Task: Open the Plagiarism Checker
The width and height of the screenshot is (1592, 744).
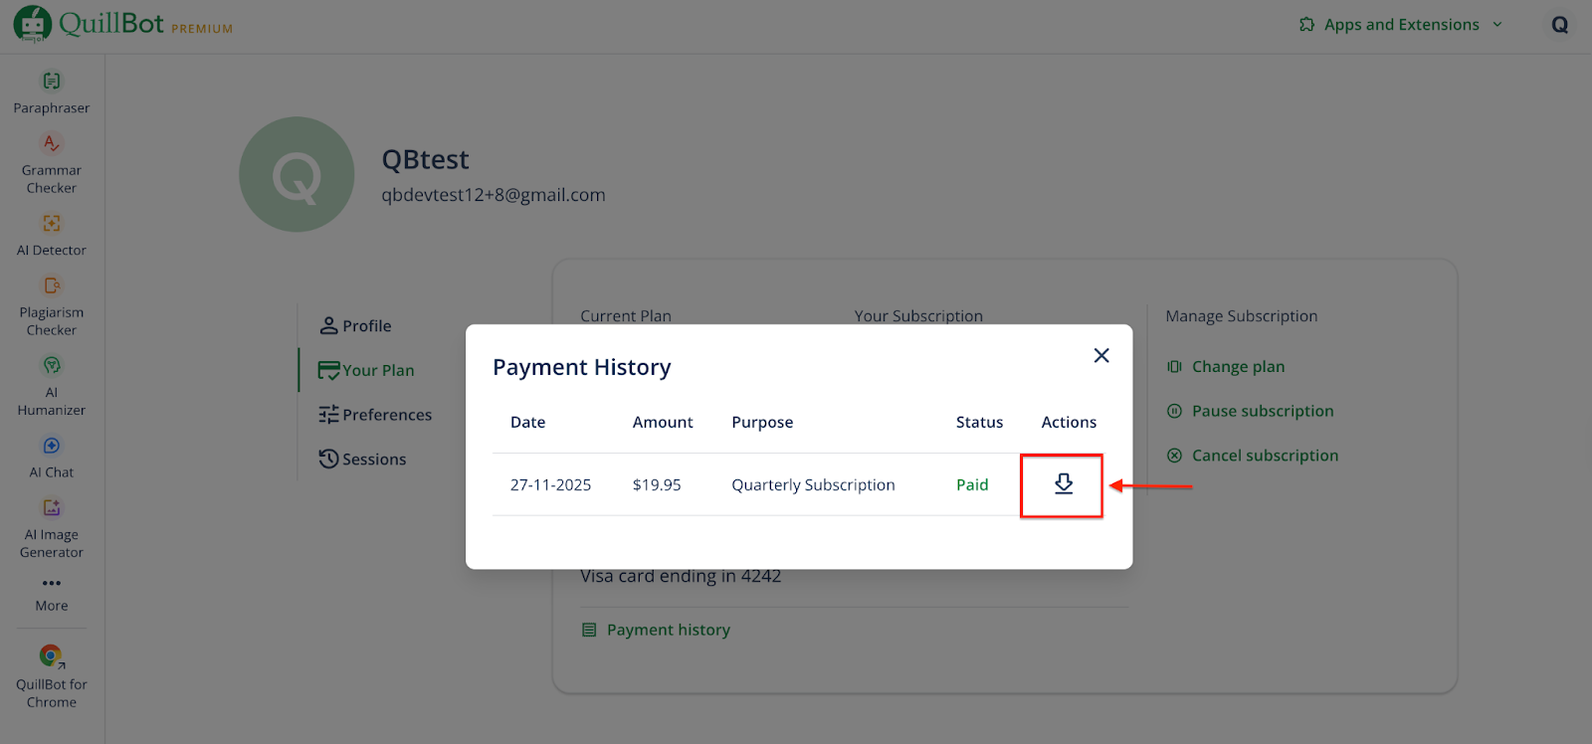Action: pyautogui.click(x=52, y=304)
